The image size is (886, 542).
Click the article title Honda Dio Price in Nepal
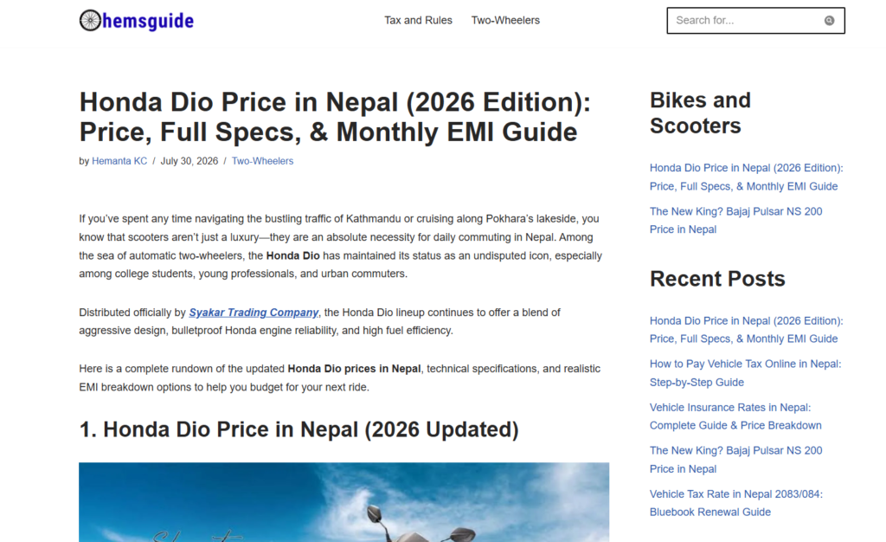tap(335, 117)
